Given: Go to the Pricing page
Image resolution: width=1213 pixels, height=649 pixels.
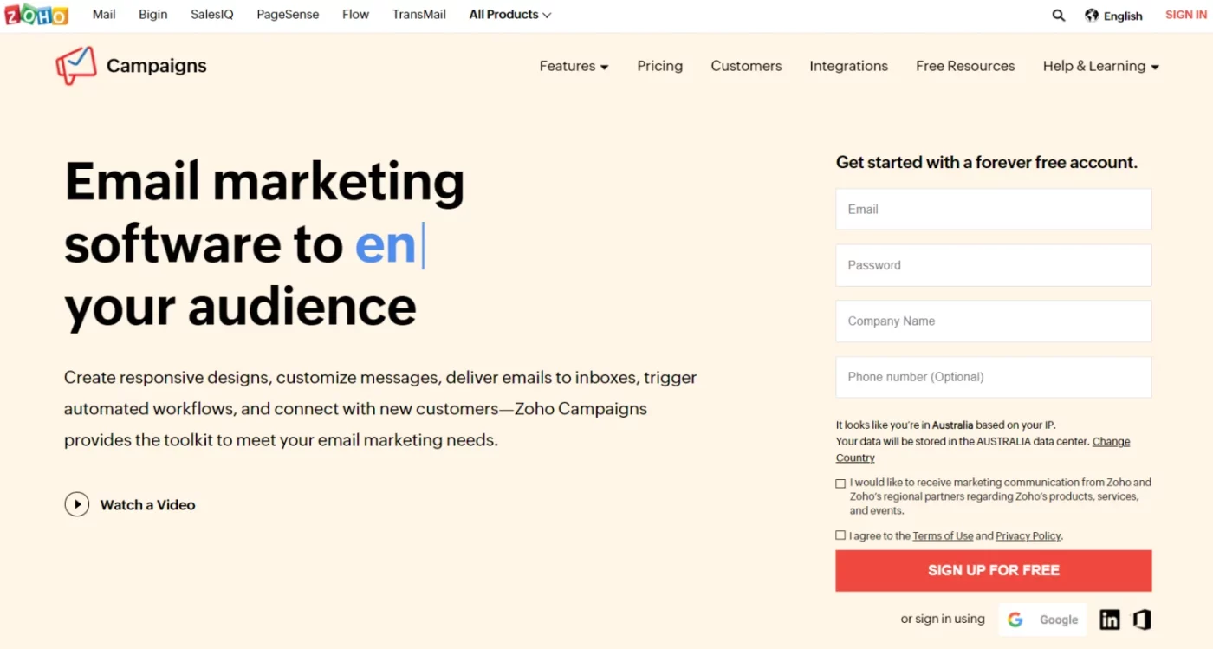Looking at the screenshot, I should point(660,66).
